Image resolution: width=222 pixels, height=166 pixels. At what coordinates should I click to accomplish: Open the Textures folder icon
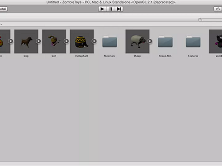(193, 41)
